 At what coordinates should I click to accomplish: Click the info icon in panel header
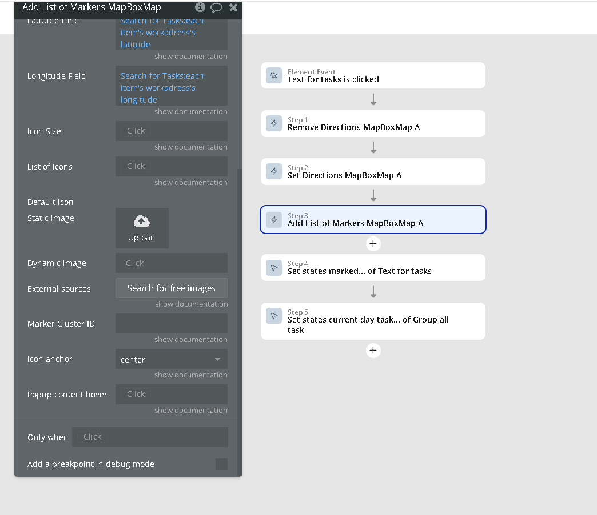point(200,7)
